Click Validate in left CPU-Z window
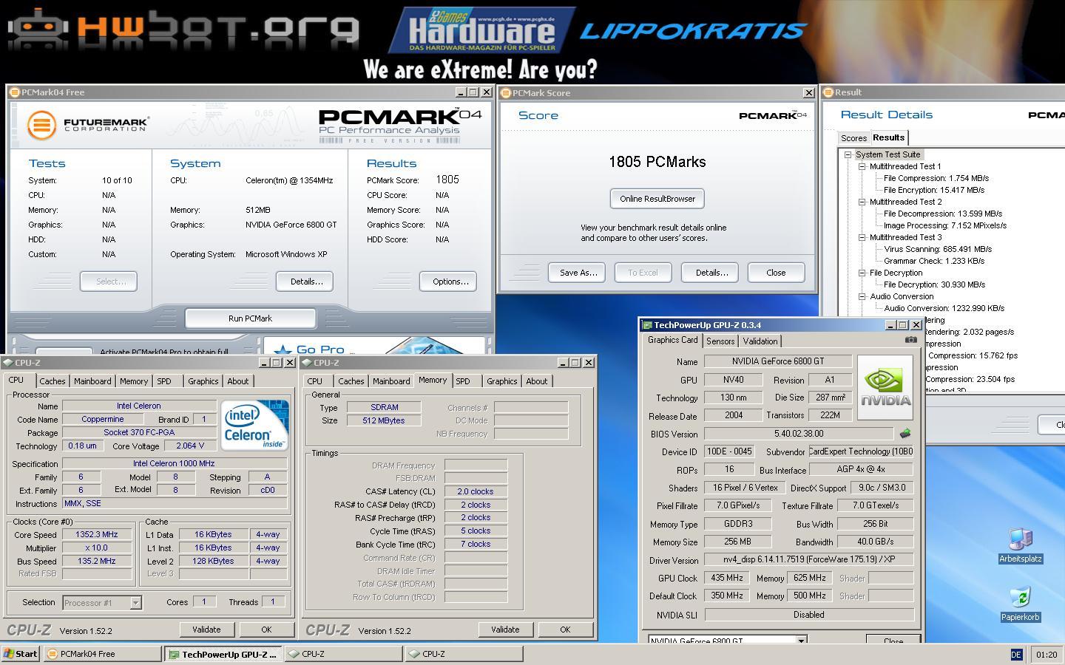The image size is (1065, 665). 206,630
